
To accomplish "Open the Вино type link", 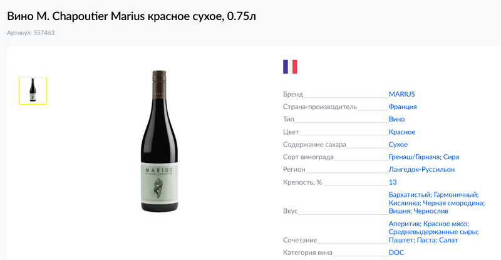I will click(396, 119).
